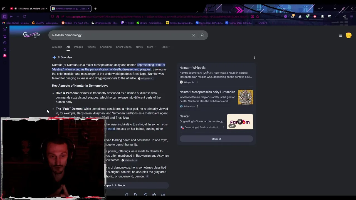Screen dimensions: 356x200
Task: Open AI Overview three-dot options
Action: (x=254, y=57)
